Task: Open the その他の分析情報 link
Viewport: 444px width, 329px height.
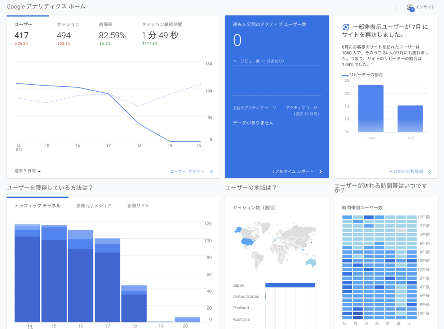Action: point(406,171)
